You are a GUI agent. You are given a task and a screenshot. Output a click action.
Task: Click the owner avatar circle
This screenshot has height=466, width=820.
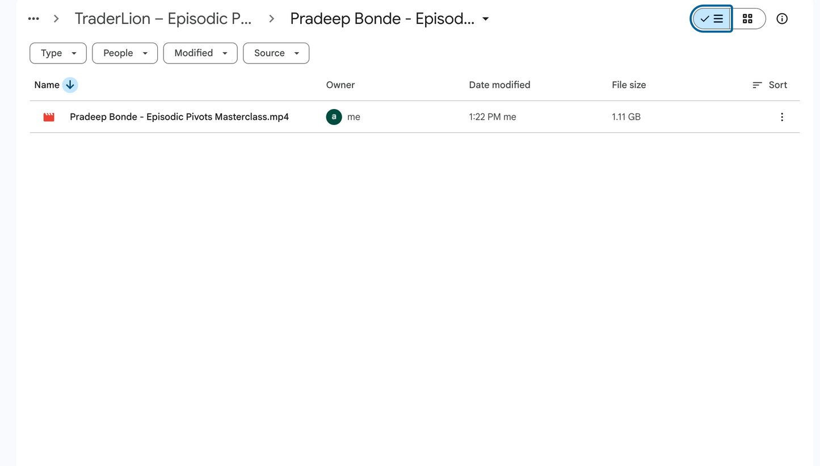[x=334, y=117]
